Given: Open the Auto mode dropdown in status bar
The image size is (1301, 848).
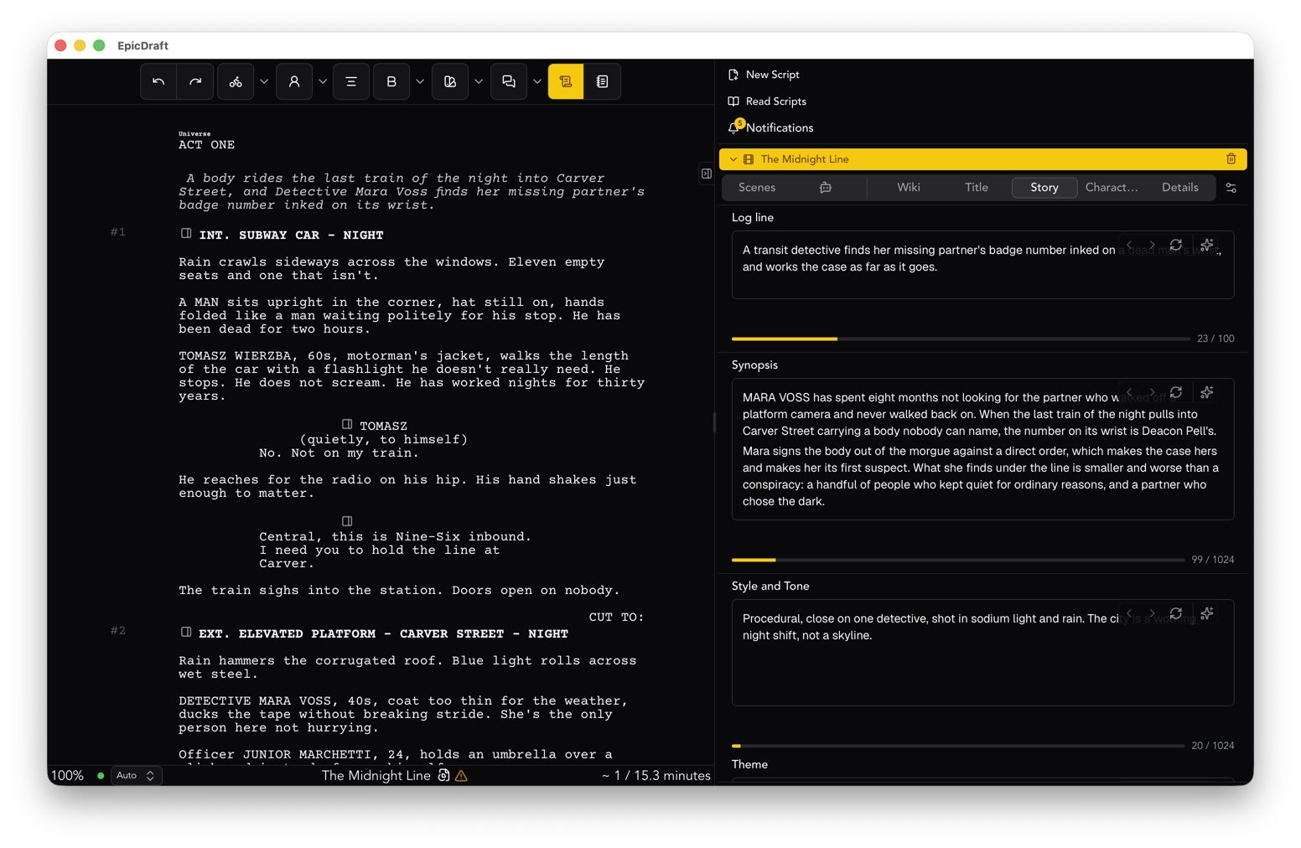Looking at the screenshot, I should [x=136, y=776].
